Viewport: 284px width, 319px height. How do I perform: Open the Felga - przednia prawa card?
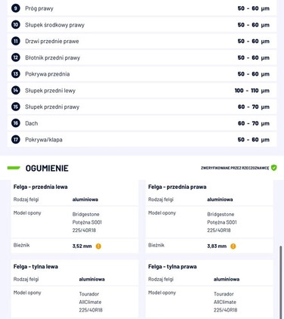[x=209, y=217]
